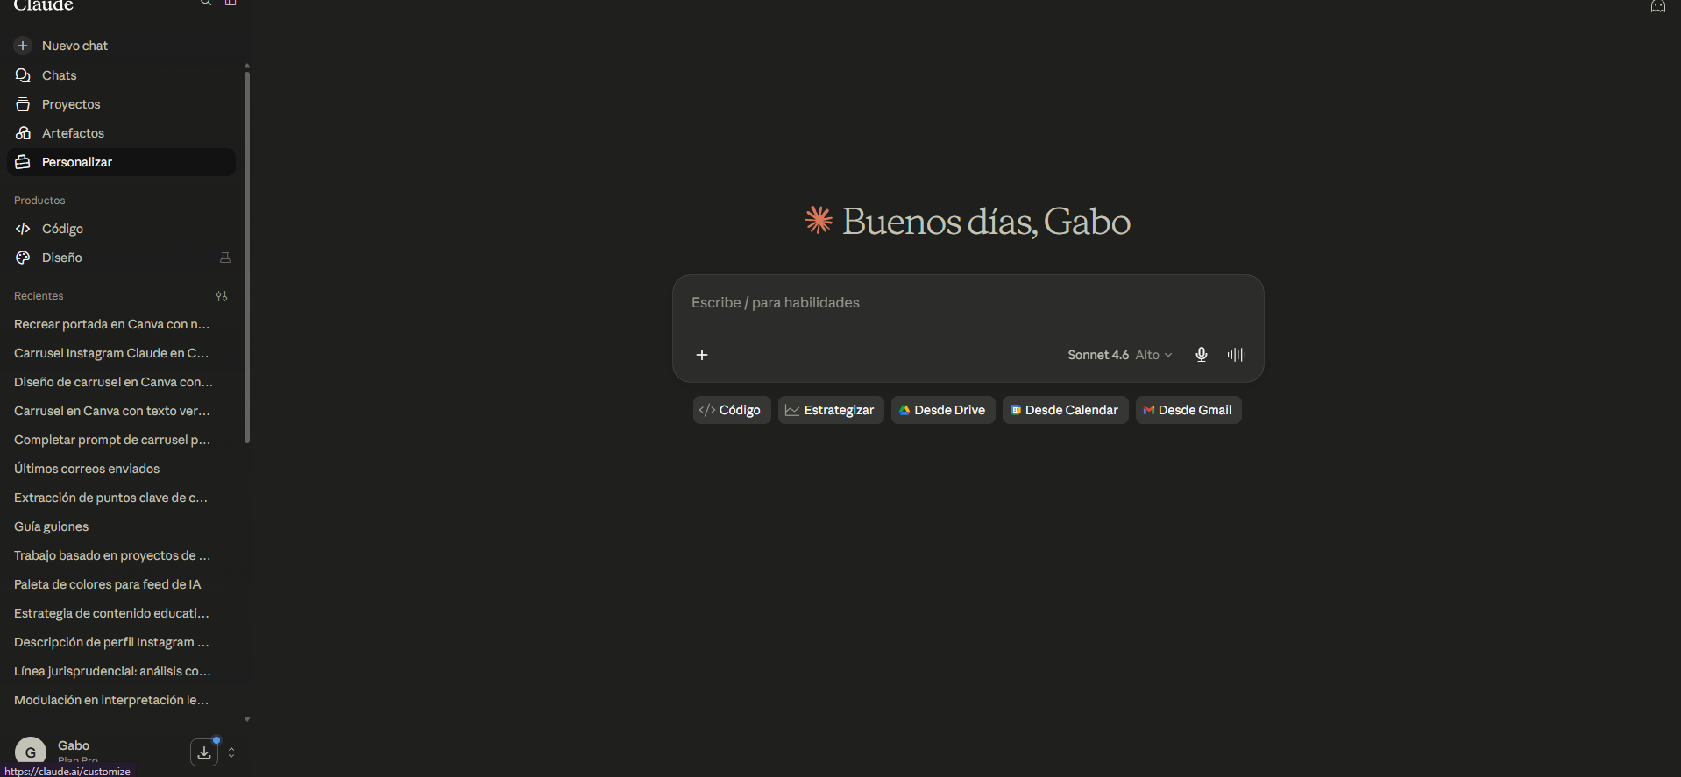This screenshot has width=1681, height=777.
Task: Focus the 'Escribe / para habilidades' prompt field
Action: (x=968, y=303)
